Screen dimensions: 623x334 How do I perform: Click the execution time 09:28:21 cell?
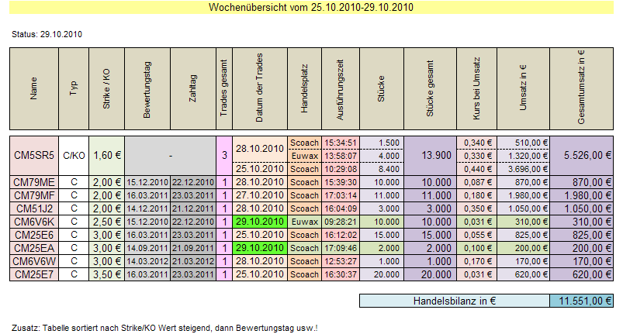point(340,222)
